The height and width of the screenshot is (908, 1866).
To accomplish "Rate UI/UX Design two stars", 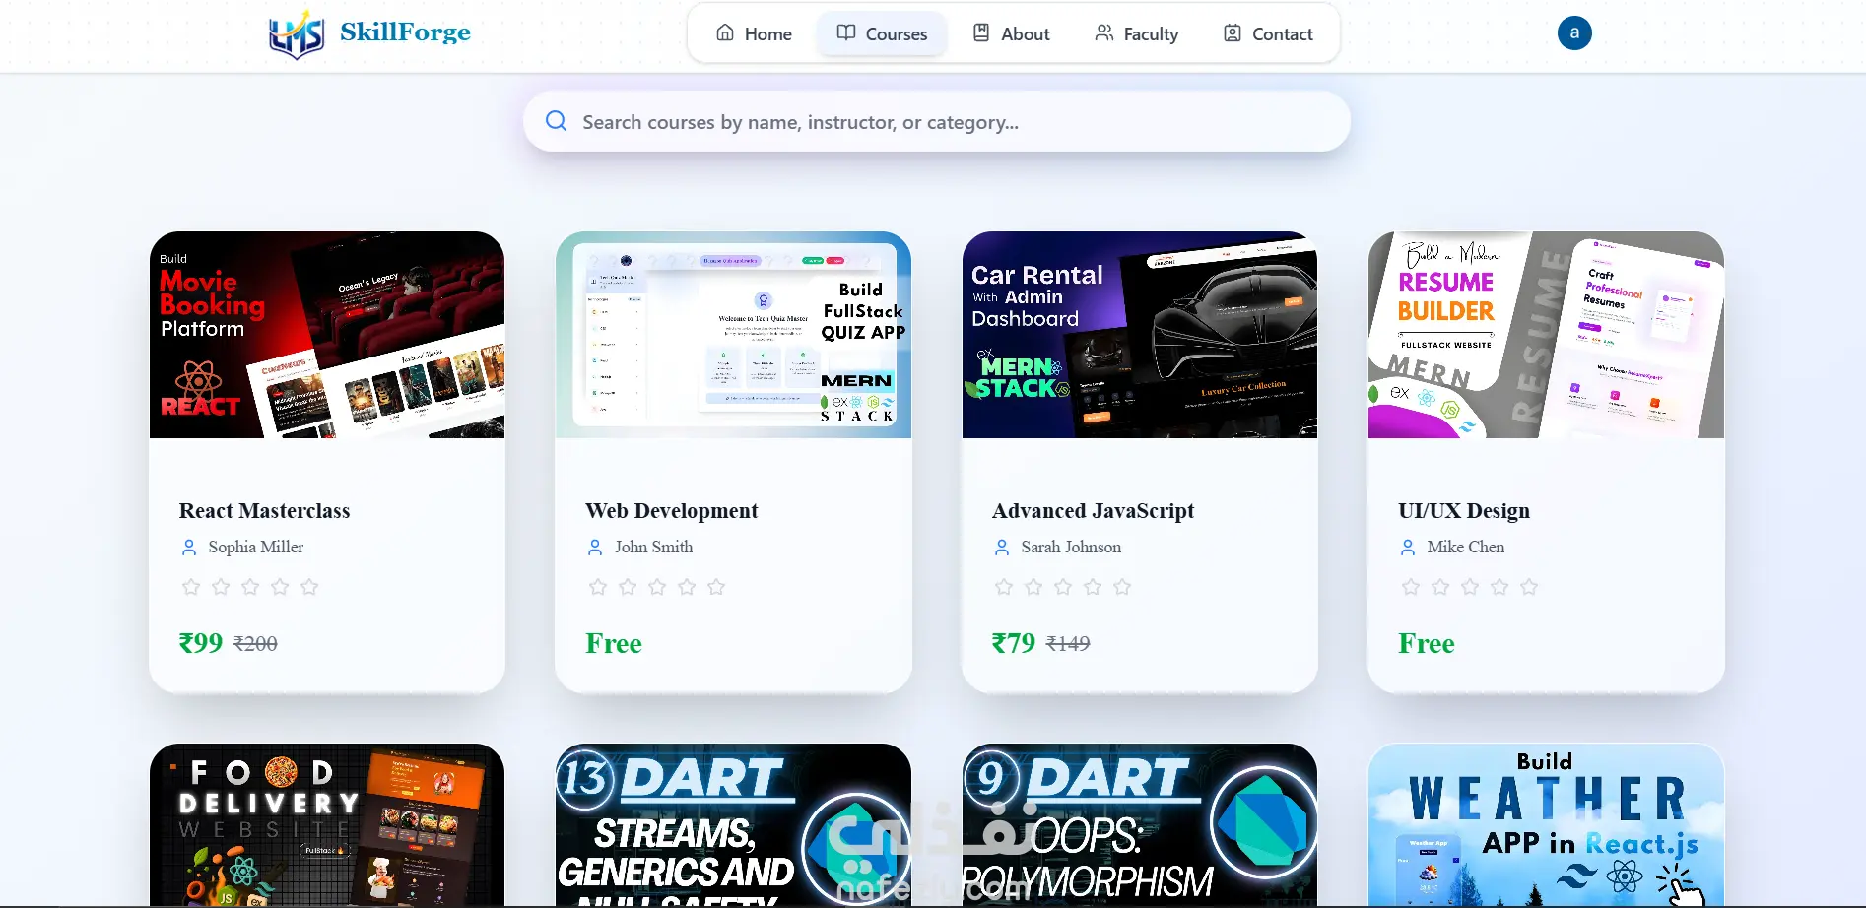I will pos(1440,587).
